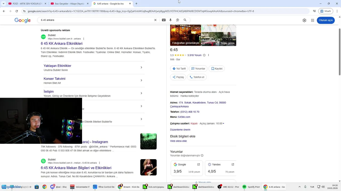Click Oturum açın sign-in button
This screenshot has width=341, height=191.
326,20
